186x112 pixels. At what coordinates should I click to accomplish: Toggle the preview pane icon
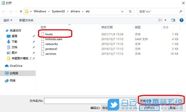[x=173, y=20]
